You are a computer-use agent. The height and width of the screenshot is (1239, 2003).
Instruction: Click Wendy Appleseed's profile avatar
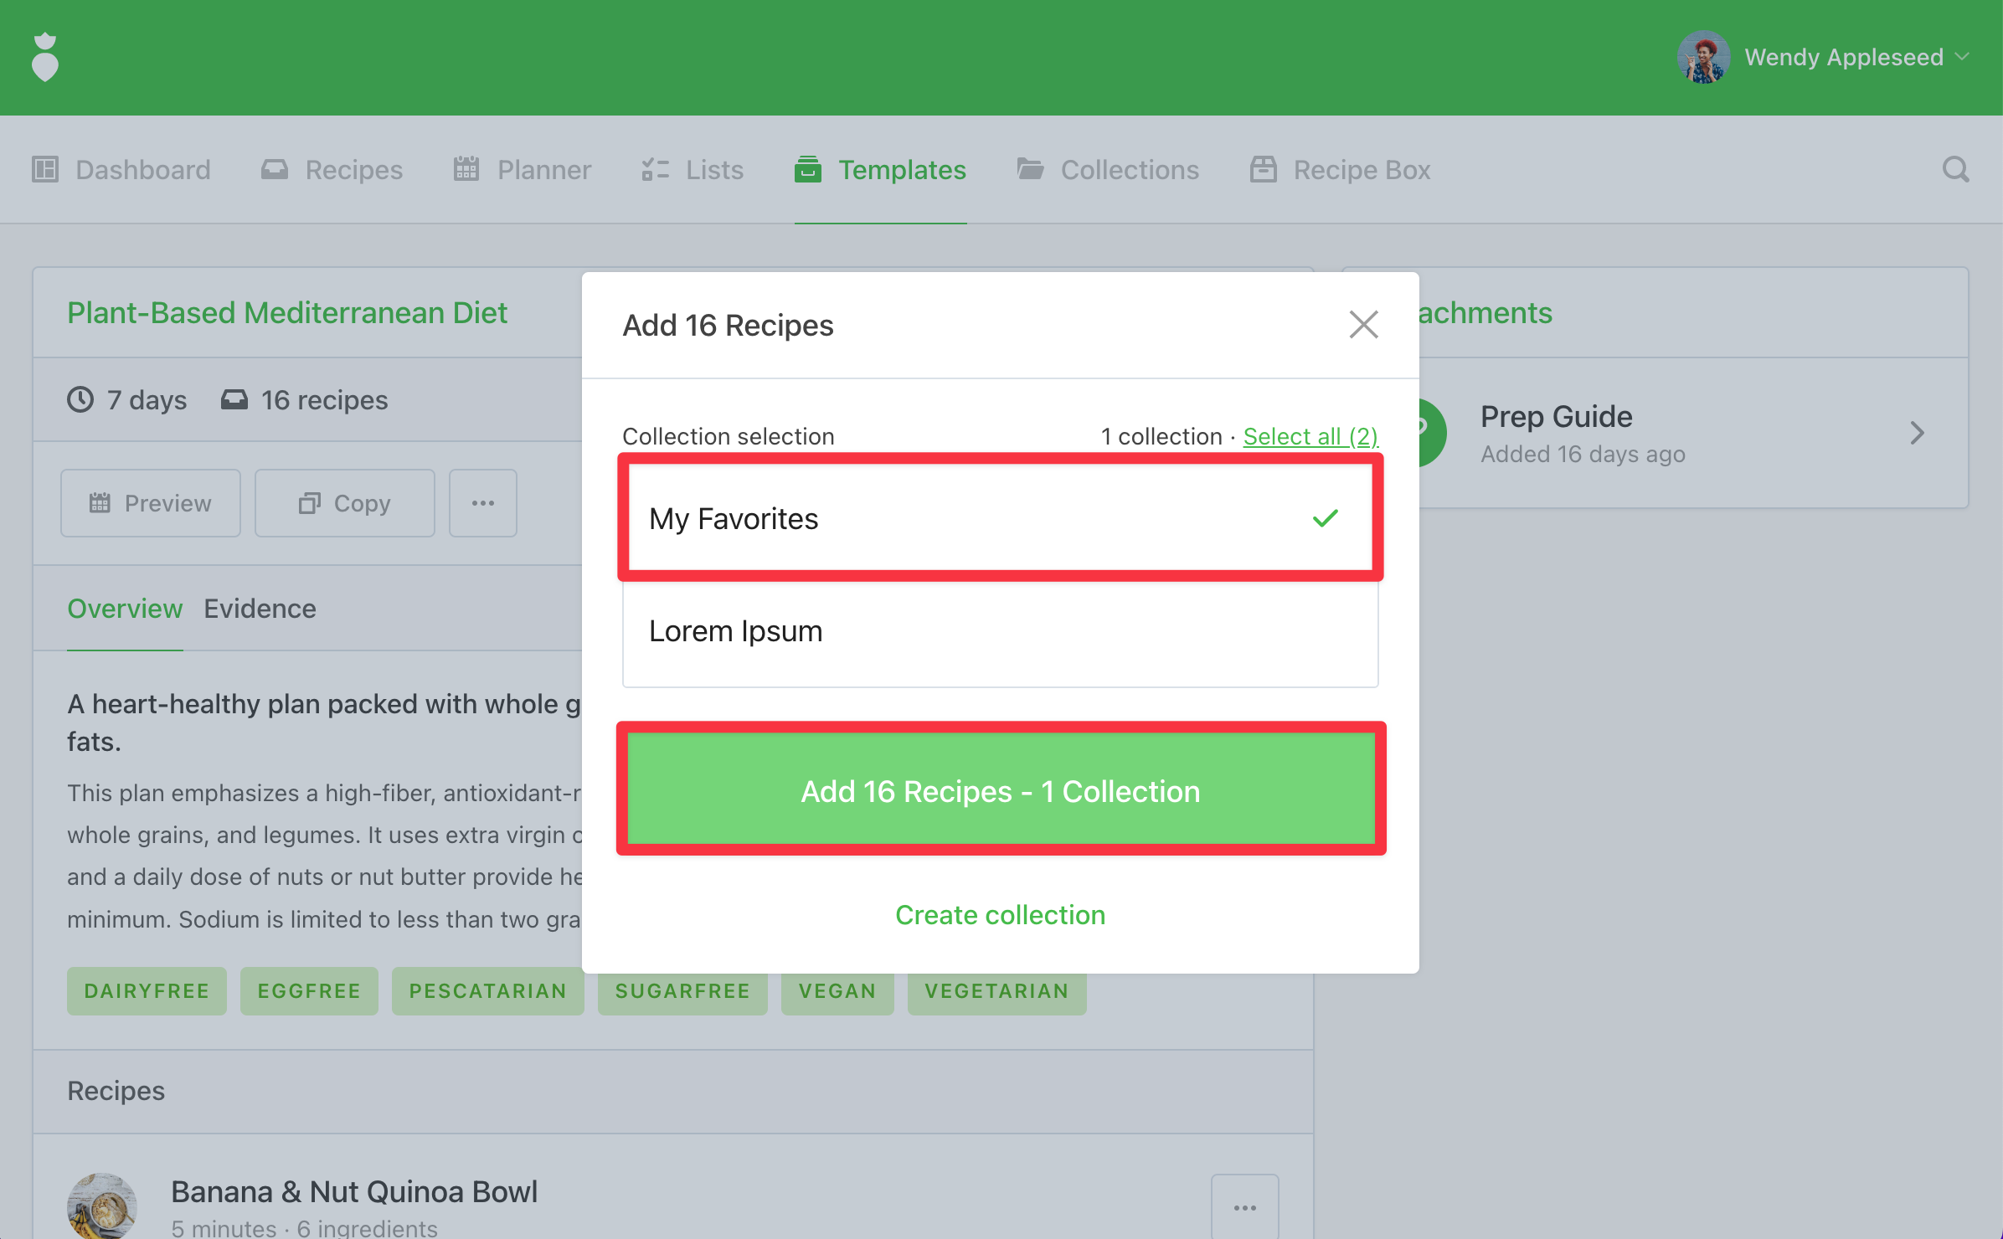[1703, 57]
